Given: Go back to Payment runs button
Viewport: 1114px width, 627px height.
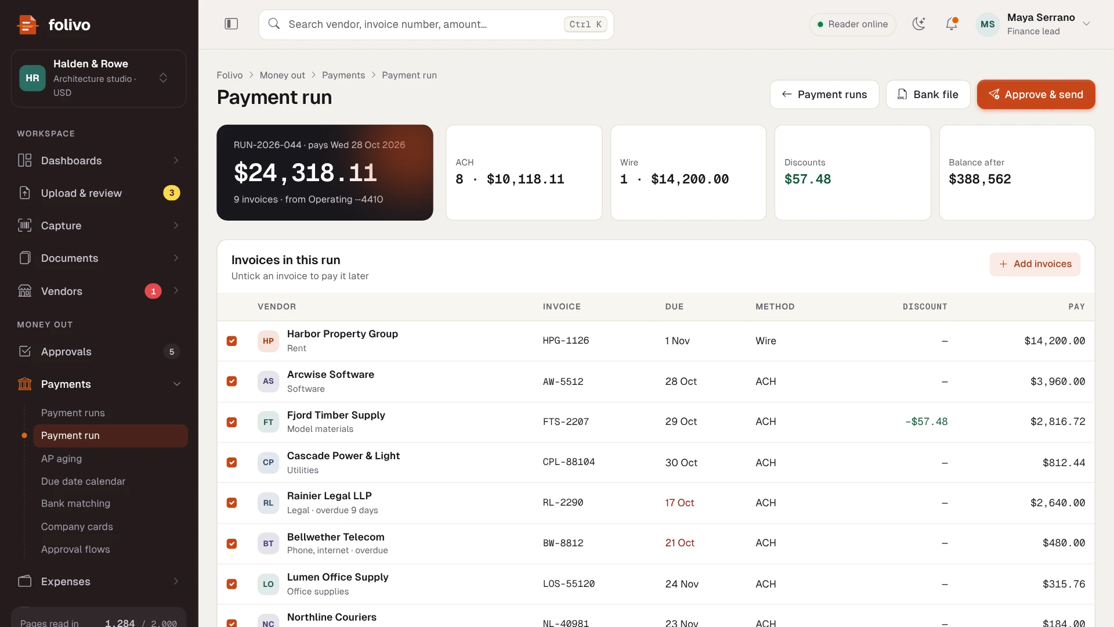Looking at the screenshot, I should click(x=824, y=94).
